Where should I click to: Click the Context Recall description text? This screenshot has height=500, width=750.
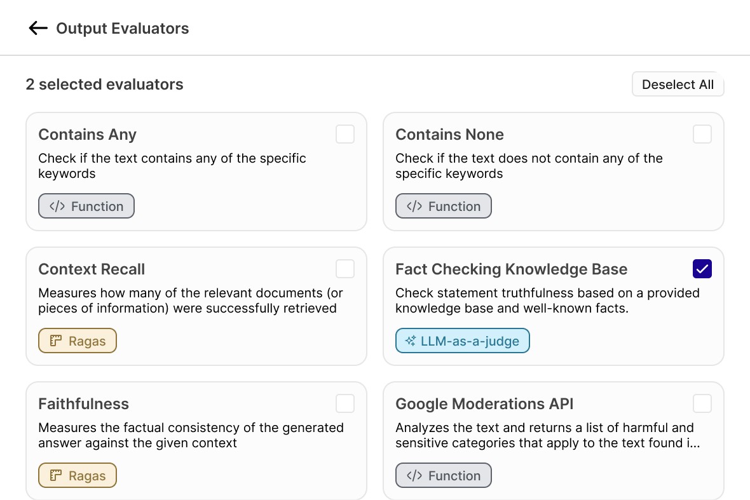click(x=191, y=301)
